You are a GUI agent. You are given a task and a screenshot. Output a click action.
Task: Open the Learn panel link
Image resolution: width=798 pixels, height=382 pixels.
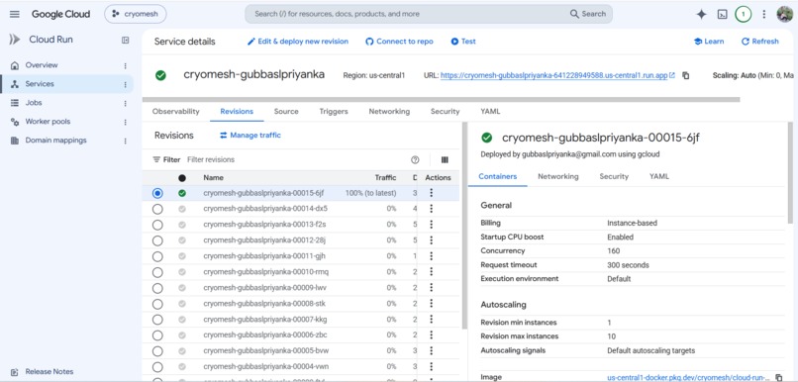[x=709, y=42]
